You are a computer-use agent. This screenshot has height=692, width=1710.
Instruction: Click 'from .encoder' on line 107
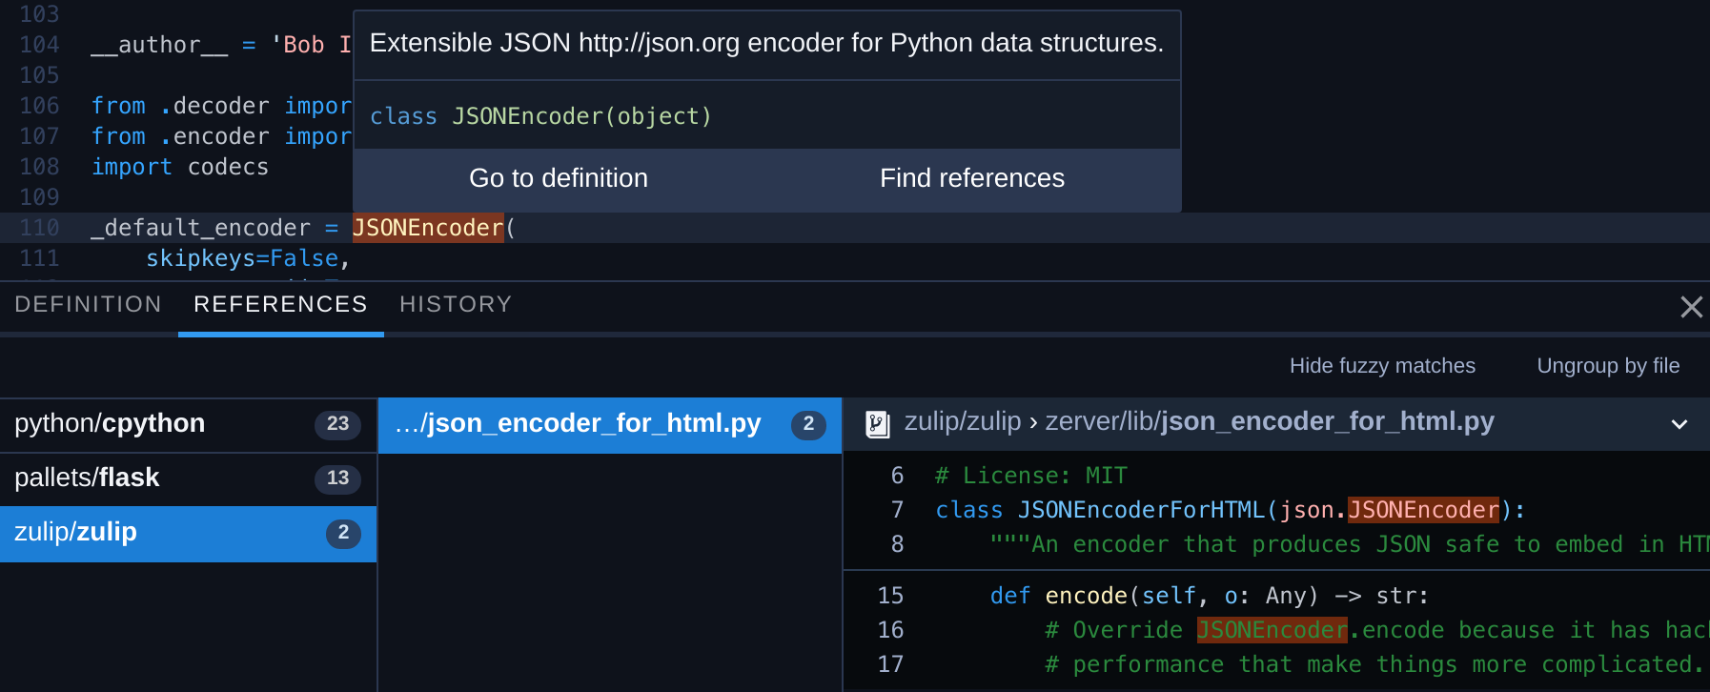(180, 136)
